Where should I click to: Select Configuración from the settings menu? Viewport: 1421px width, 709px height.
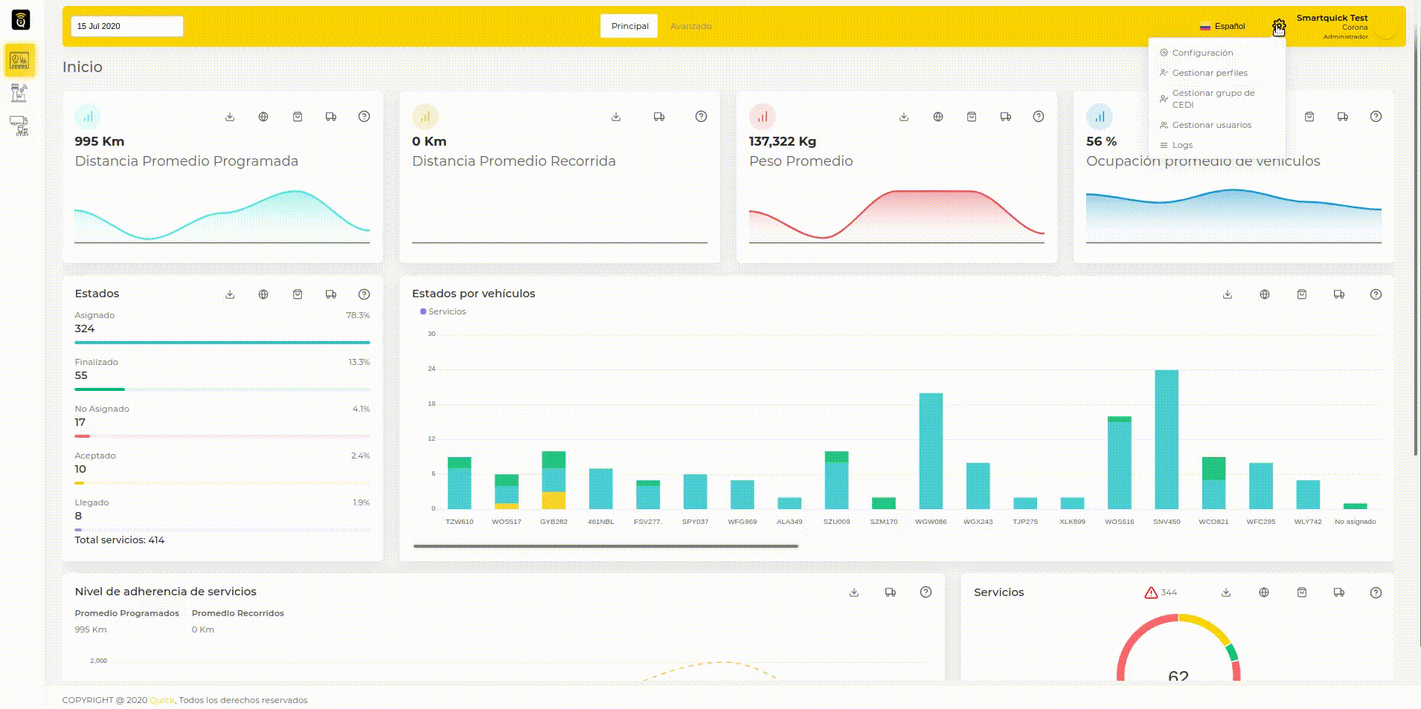pos(1202,53)
